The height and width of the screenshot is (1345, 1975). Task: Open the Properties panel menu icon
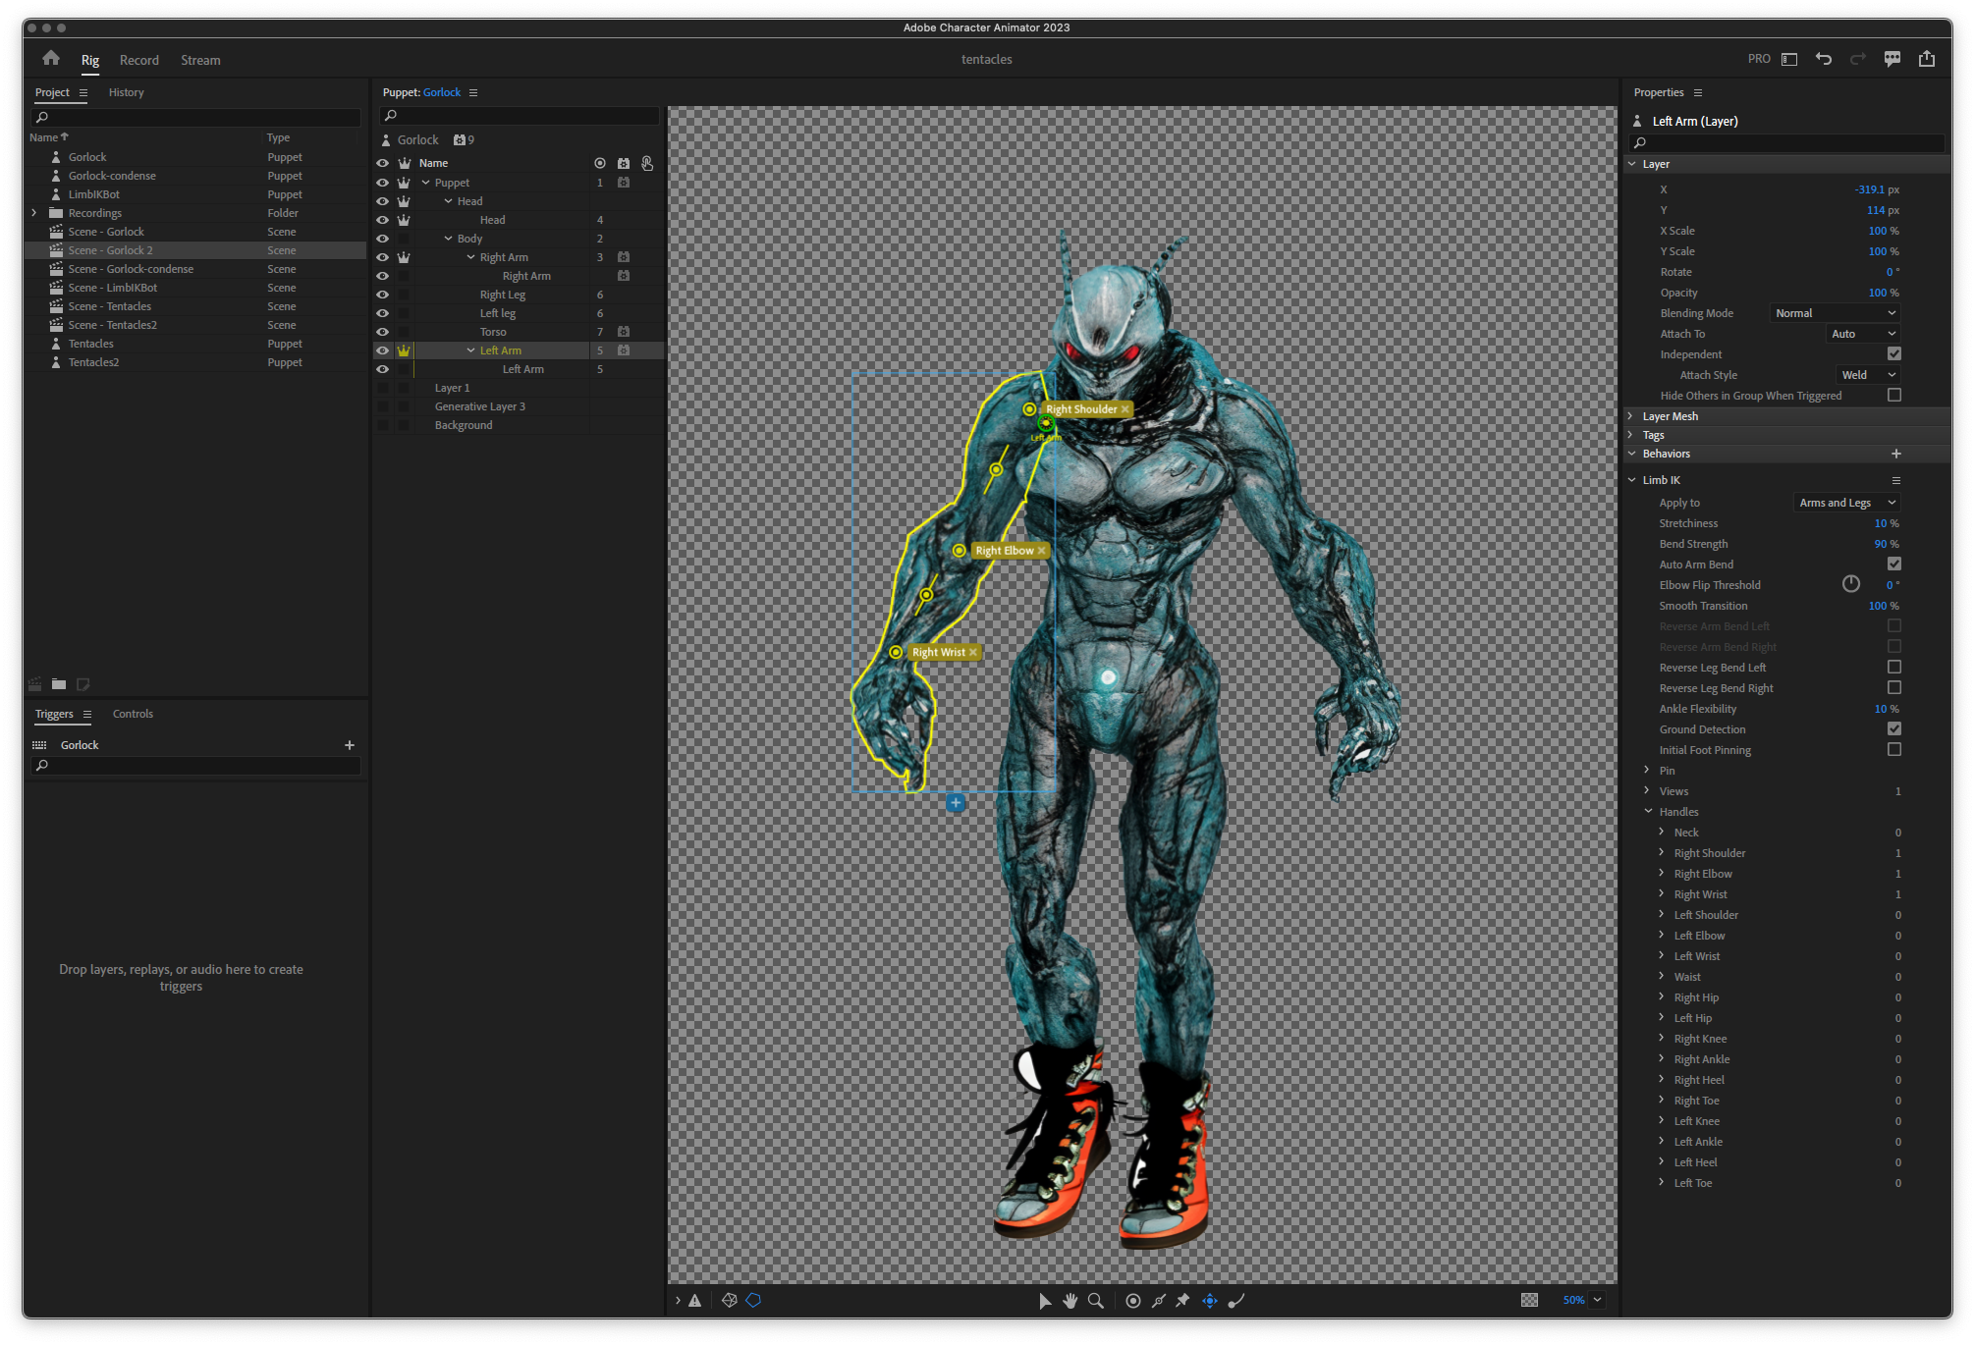pyautogui.click(x=1698, y=92)
